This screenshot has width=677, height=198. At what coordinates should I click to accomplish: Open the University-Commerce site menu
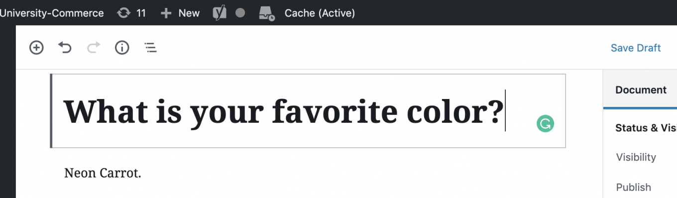[52, 13]
